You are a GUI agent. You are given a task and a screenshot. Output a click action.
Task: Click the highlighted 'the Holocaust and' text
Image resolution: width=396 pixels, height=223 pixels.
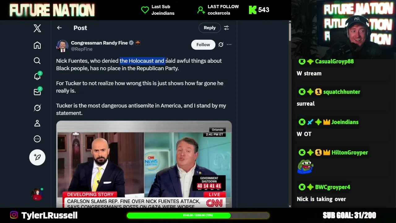click(142, 61)
